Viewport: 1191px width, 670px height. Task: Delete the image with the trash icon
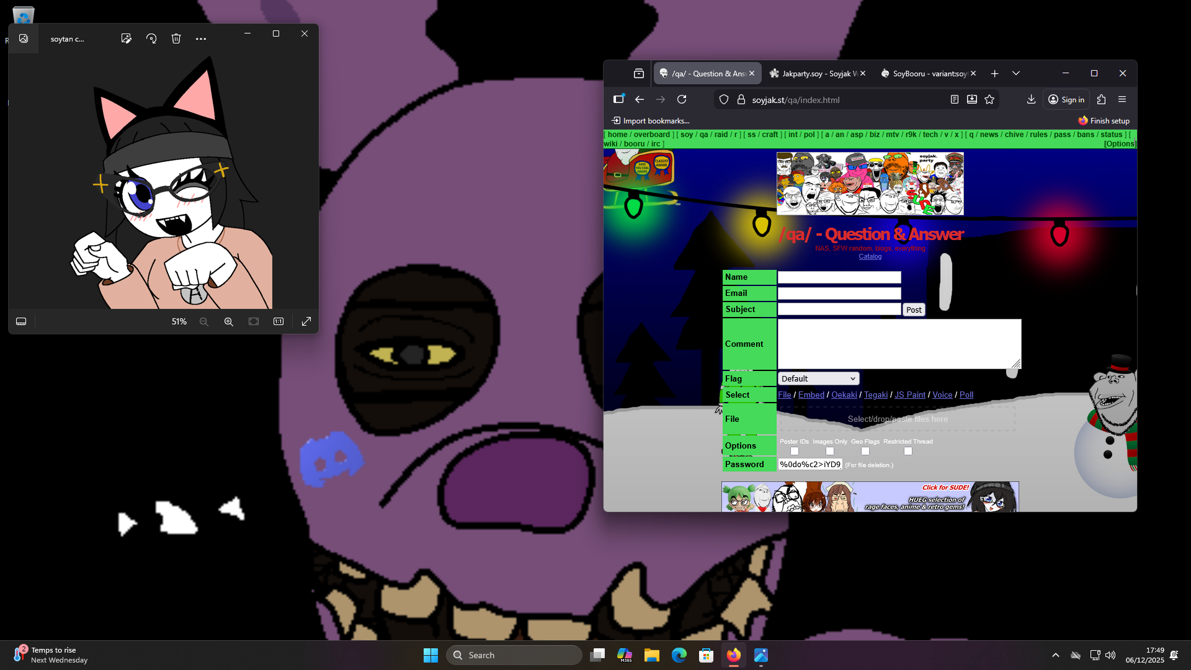pos(176,38)
